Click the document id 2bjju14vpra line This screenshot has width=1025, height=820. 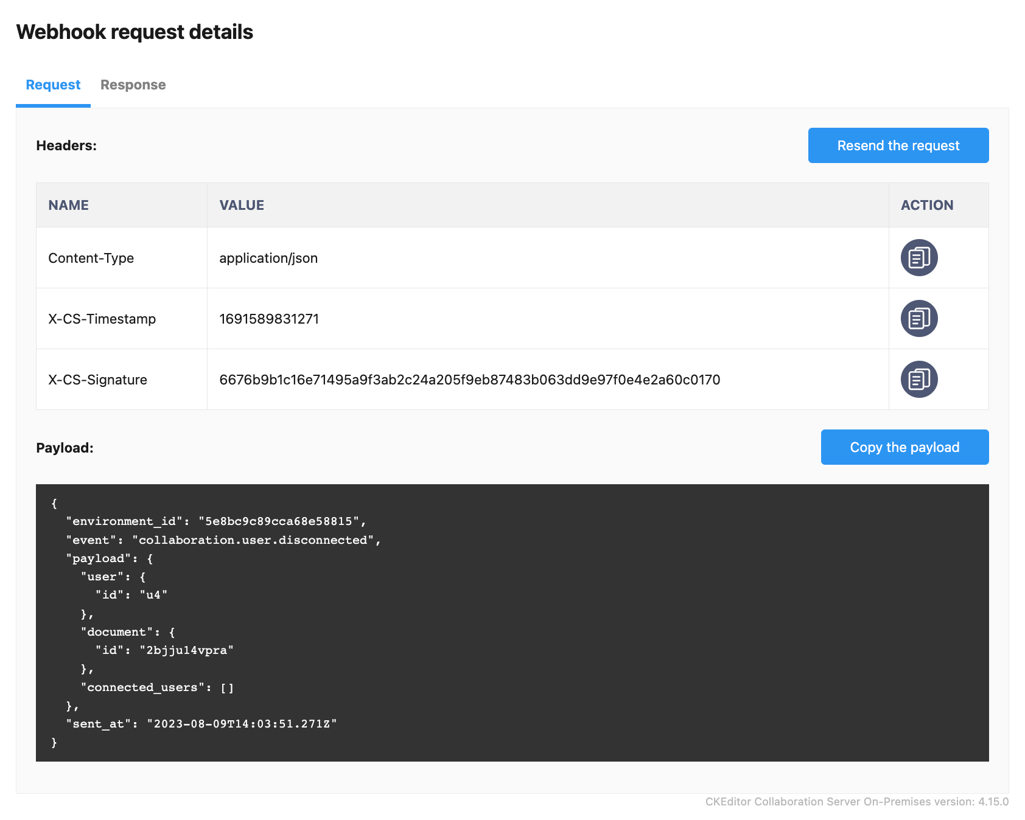[x=164, y=650]
